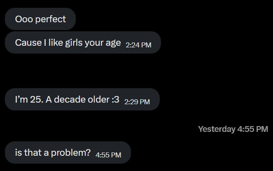Image resolution: width=273 pixels, height=171 pixels.
Task: Click the word "age" in second message
Action: 113,43
